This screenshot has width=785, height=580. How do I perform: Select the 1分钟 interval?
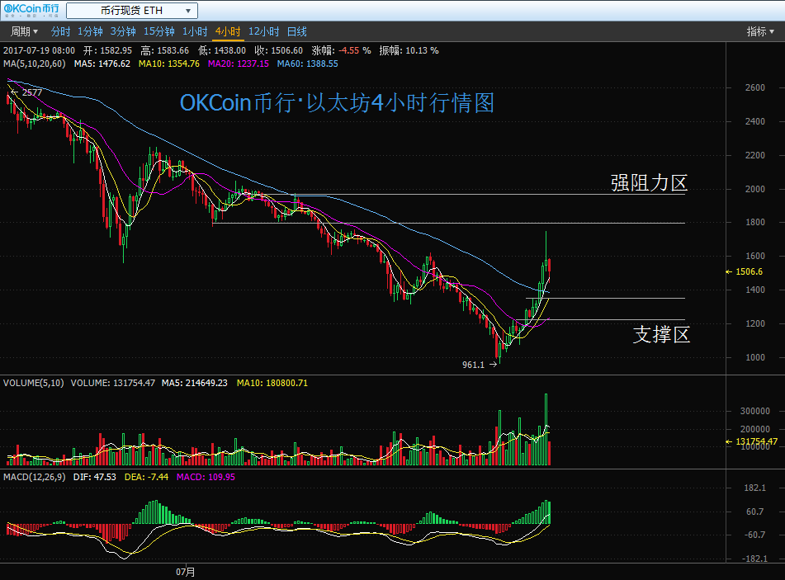[x=90, y=31]
